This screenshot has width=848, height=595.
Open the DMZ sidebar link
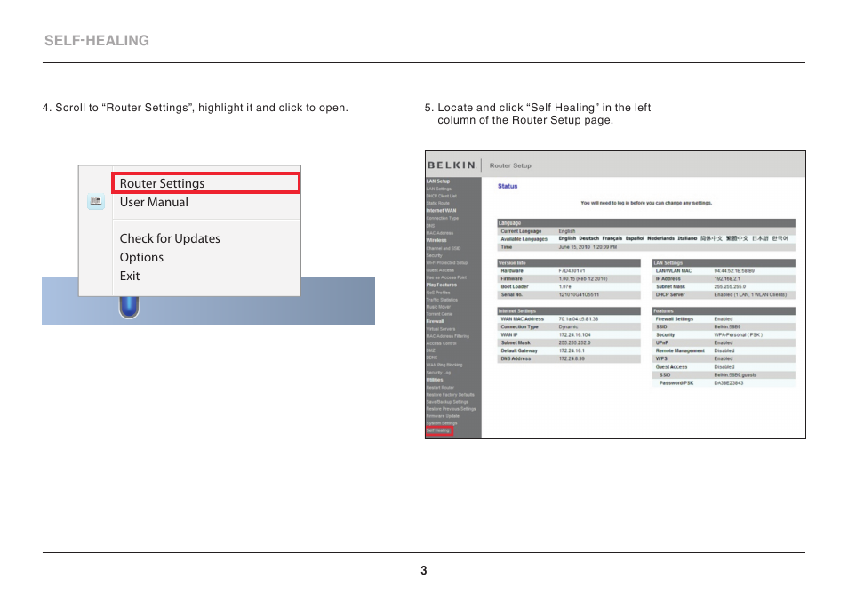pyautogui.click(x=430, y=350)
